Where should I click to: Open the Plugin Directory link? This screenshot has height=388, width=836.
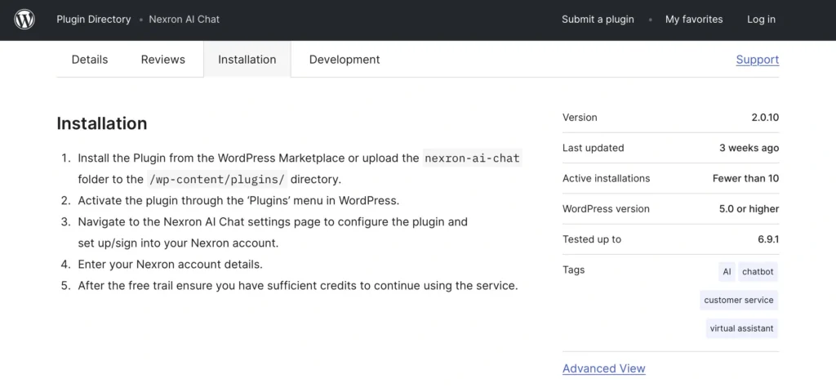point(93,20)
